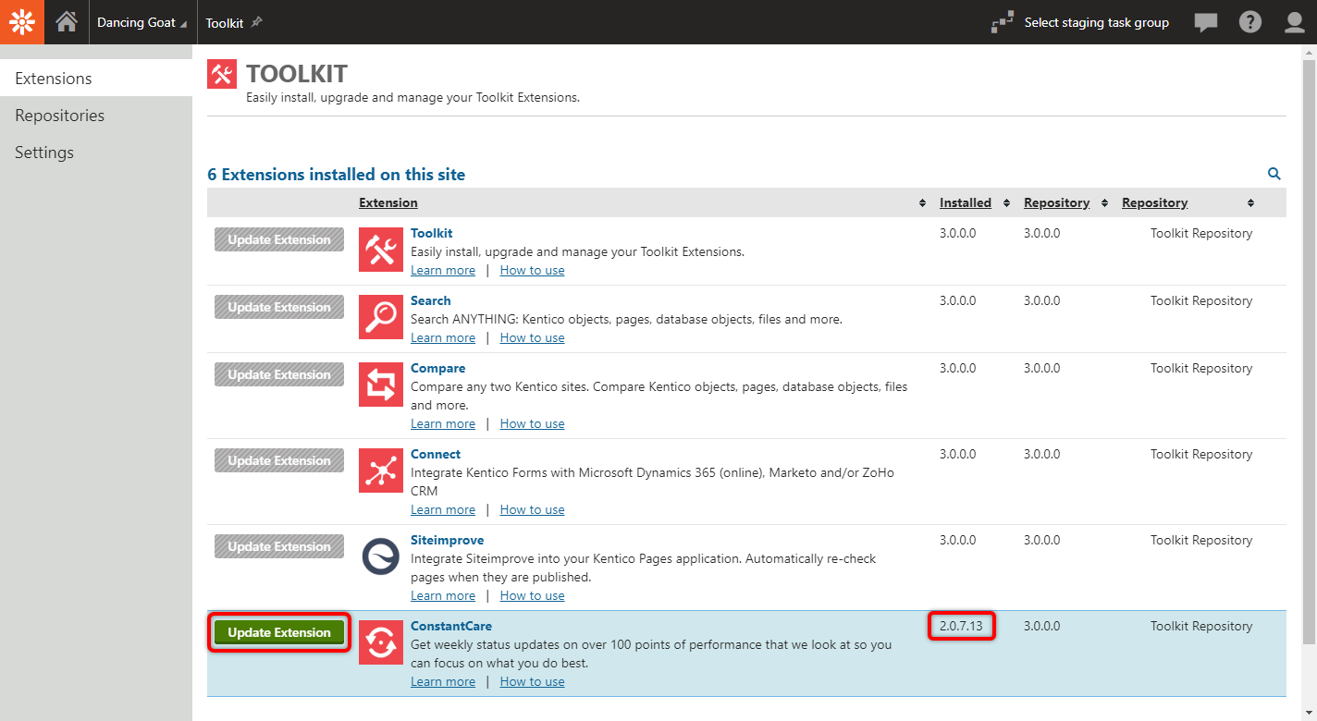Click 'Toolkit Repository' in the Siteimprove row
The height and width of the screenshot is (721, 1317).
[x=1201, y=541]
